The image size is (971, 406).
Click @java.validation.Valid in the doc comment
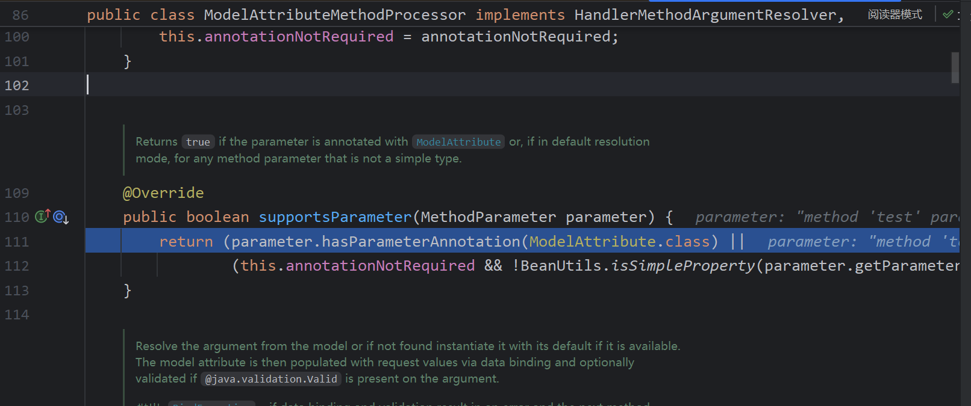pyautogui.click(x=271, y=379)
